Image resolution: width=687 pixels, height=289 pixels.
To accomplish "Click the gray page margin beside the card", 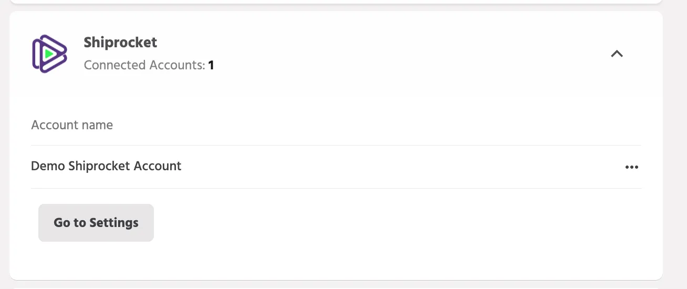I will pyautogui.click(x=675, y=145).
